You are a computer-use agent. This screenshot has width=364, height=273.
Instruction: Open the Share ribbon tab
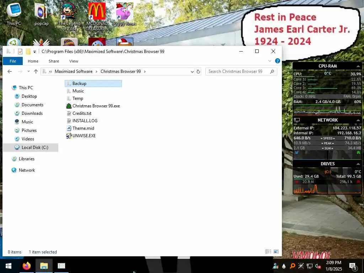[x=54, y=61]
